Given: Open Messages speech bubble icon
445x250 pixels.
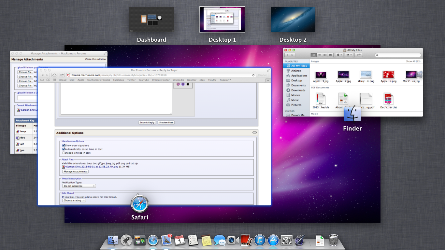Looking at the screenshot, I should point(220,241).
